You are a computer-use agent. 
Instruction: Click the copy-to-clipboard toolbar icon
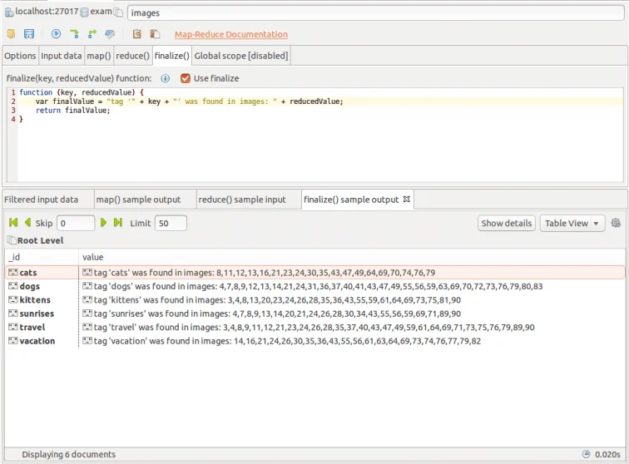pyautogui.click(x=136, y=34)
